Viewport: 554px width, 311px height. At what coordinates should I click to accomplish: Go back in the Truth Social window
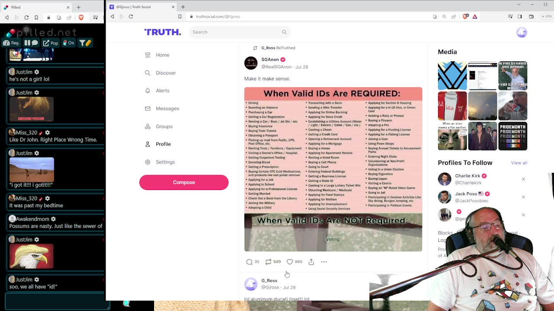(x=113, y=16)
